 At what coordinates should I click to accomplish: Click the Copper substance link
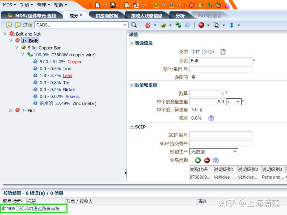pyautogui.click(x=74, y=61)
